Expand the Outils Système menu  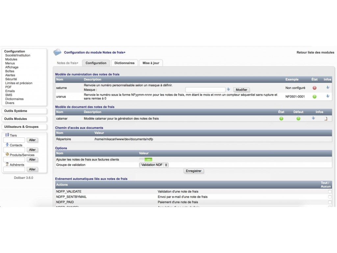[x=24, y=111]
